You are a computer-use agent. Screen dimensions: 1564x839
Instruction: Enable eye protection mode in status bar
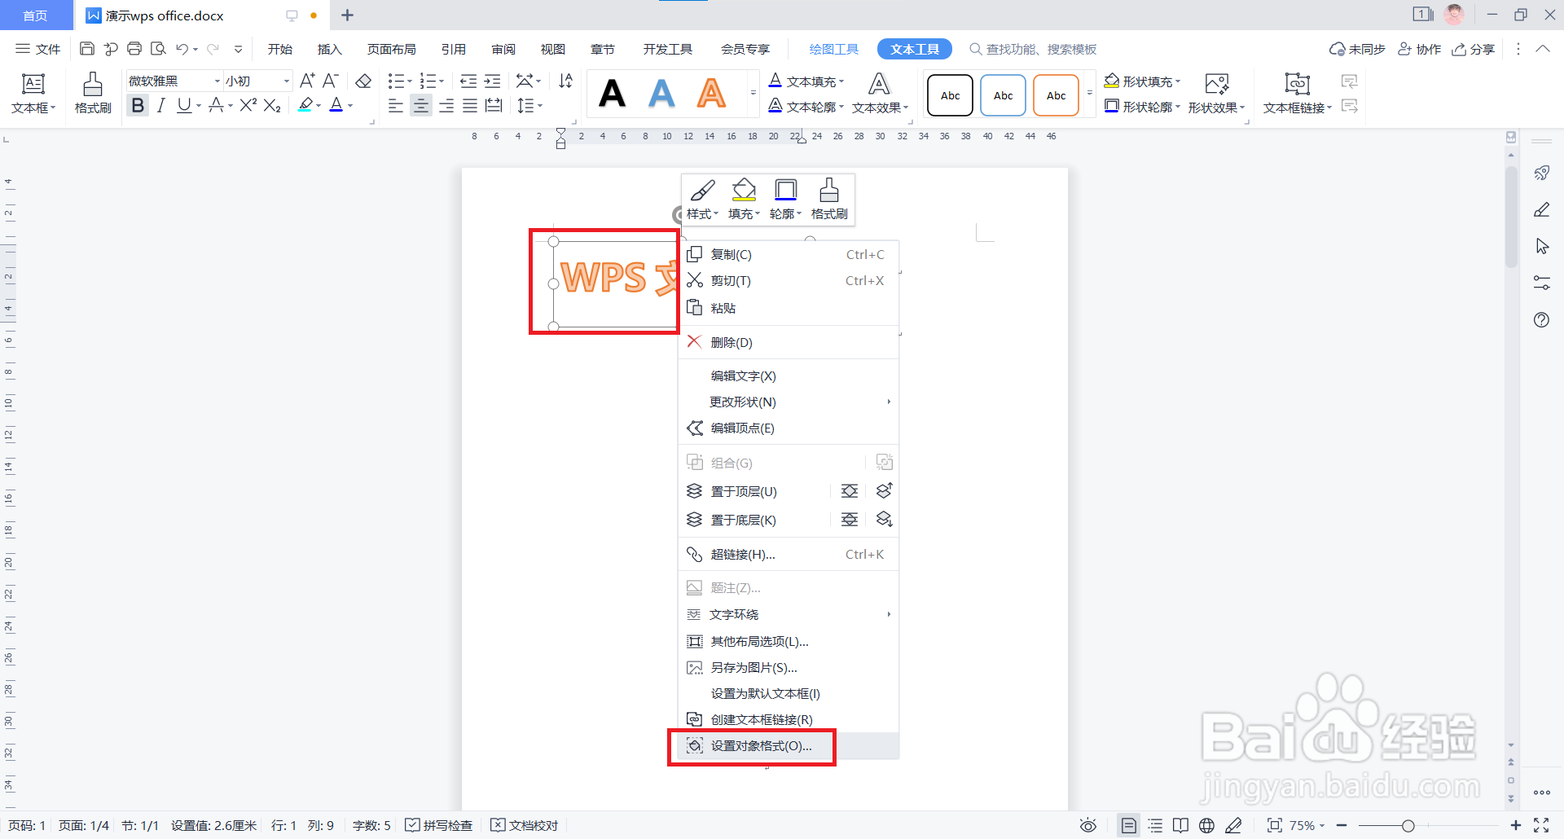tap(1088, 824)
